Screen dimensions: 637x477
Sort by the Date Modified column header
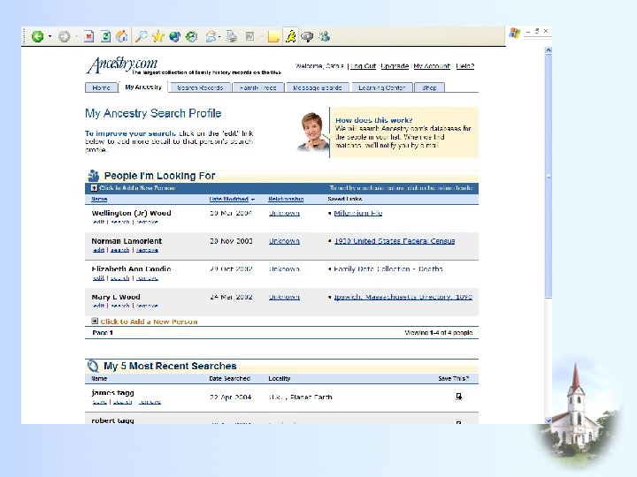(229, 199)
